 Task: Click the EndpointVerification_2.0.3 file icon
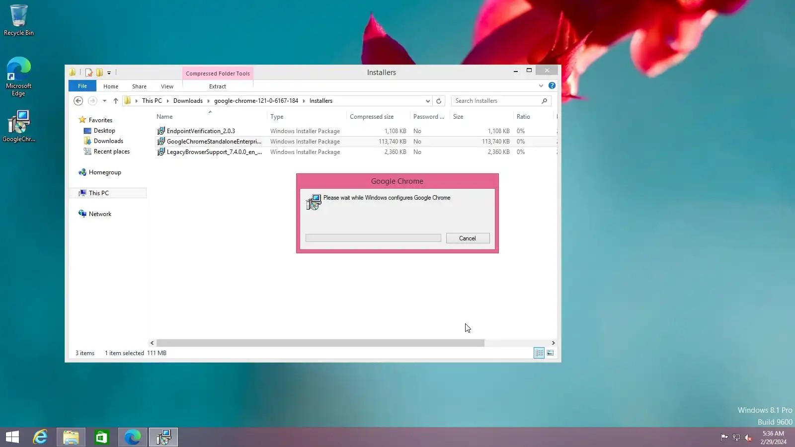(x=161, y=131)
